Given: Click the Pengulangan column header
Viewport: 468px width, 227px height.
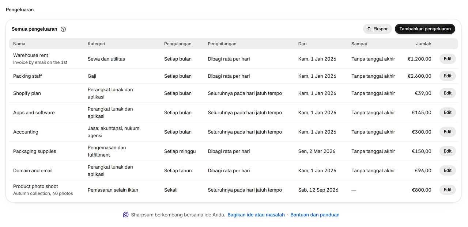Looking at the screenshot, I should point(178,44).
